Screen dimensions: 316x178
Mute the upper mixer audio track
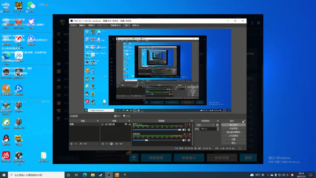point(184,130)
